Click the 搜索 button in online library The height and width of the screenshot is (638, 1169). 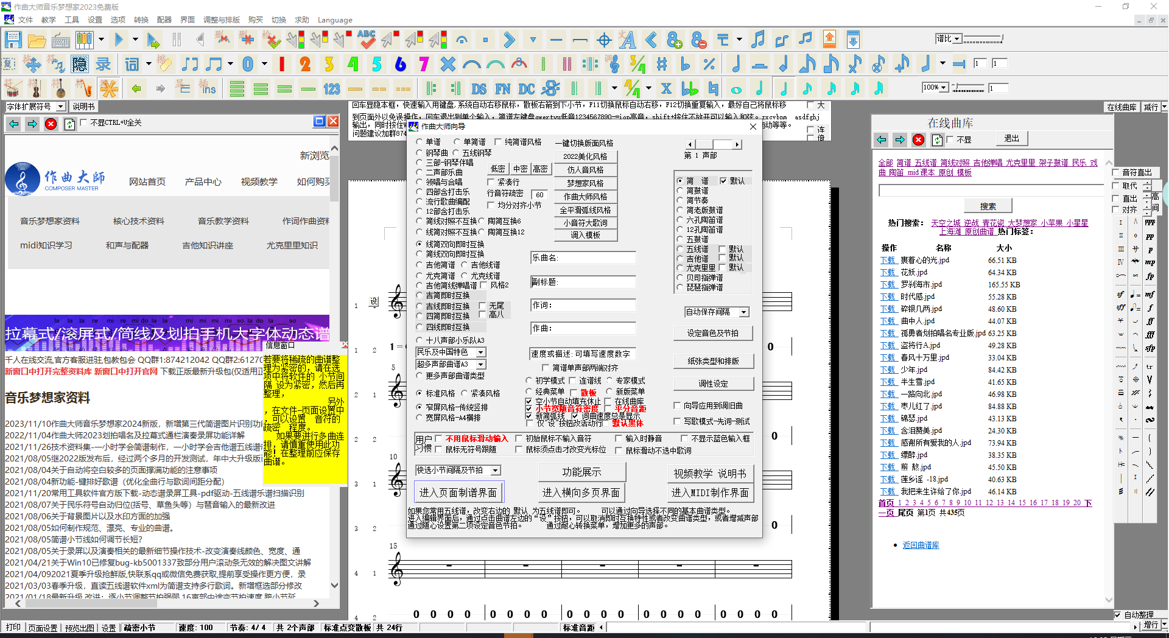[988, 206]
